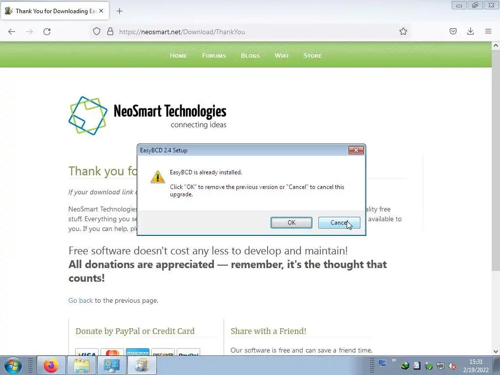Viewport: 500px width, 375px height.
Task: Click the Discover card image
Action: pyautogui.click(x=163, y=353)
